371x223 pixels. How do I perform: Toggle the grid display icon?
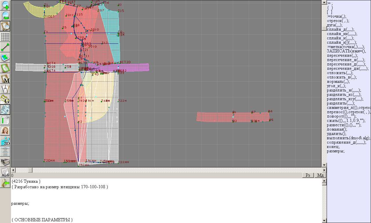point(6,37)
